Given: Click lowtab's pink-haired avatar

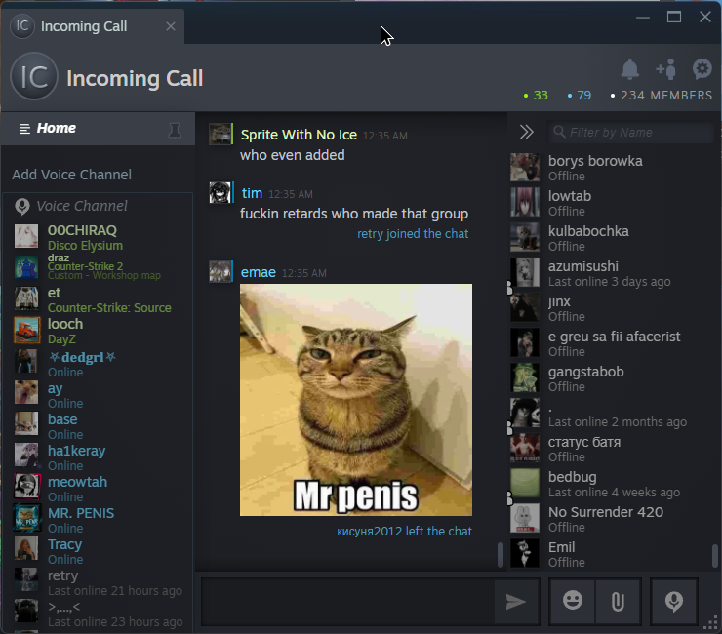Looking at the screenshot, I should (x=525, y=202).
